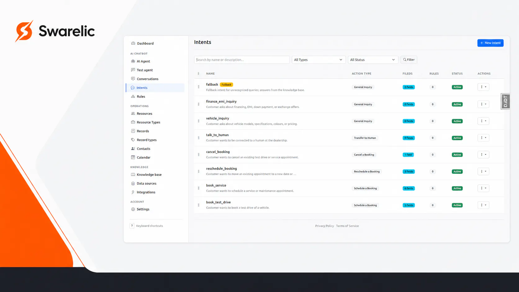Open actions menu for finance_emi_inquiry intent
Screen dimensions: 519x292
(x=483, y=104)
